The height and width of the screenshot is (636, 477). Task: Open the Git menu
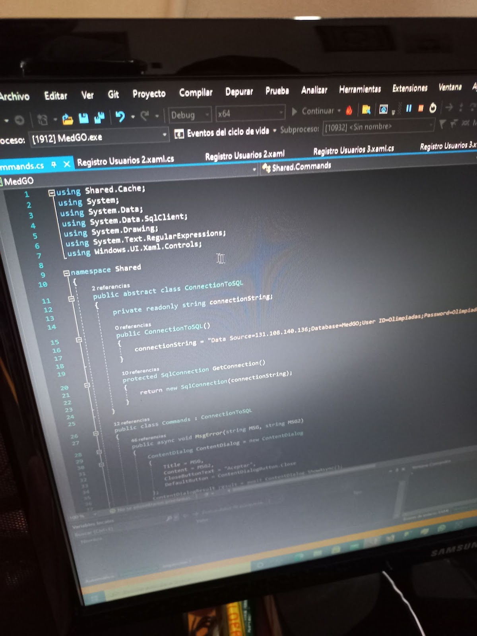[x=113, y=94]
